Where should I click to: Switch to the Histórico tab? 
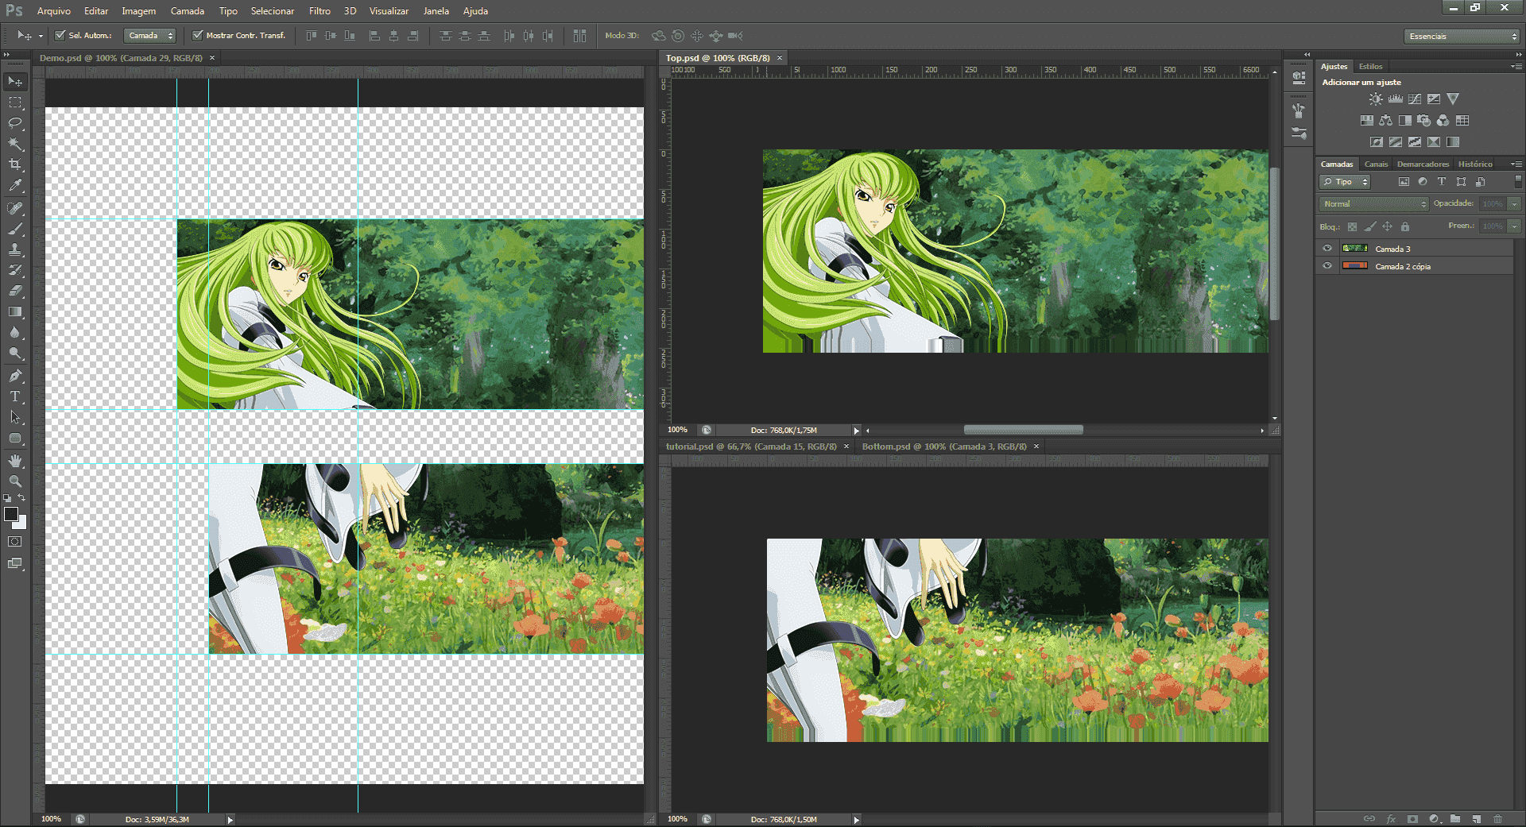1475,164
